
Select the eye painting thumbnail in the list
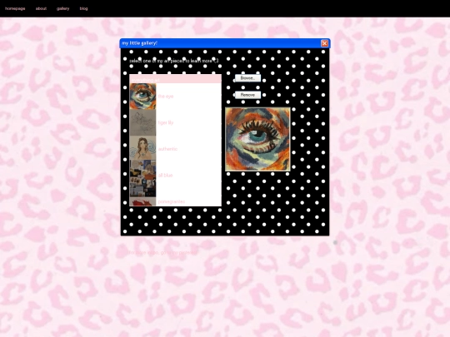pyautogui.click(x=143, y=97)
